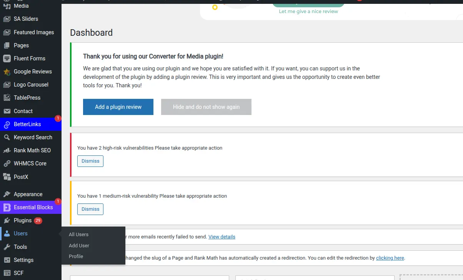Dismiss the medium-risk vulnerability notice
Image resolution: width=463 pixels, height=280 pixels.
[x=90, y=209]
